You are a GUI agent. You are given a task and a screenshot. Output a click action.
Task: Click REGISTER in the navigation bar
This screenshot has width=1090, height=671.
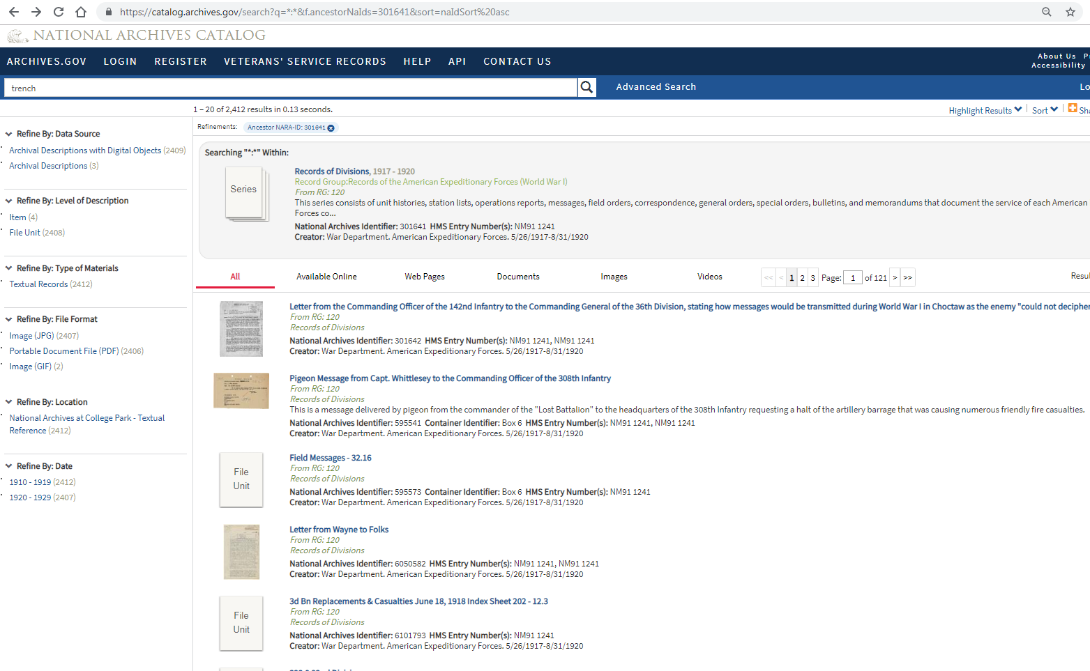pos(181,61)
